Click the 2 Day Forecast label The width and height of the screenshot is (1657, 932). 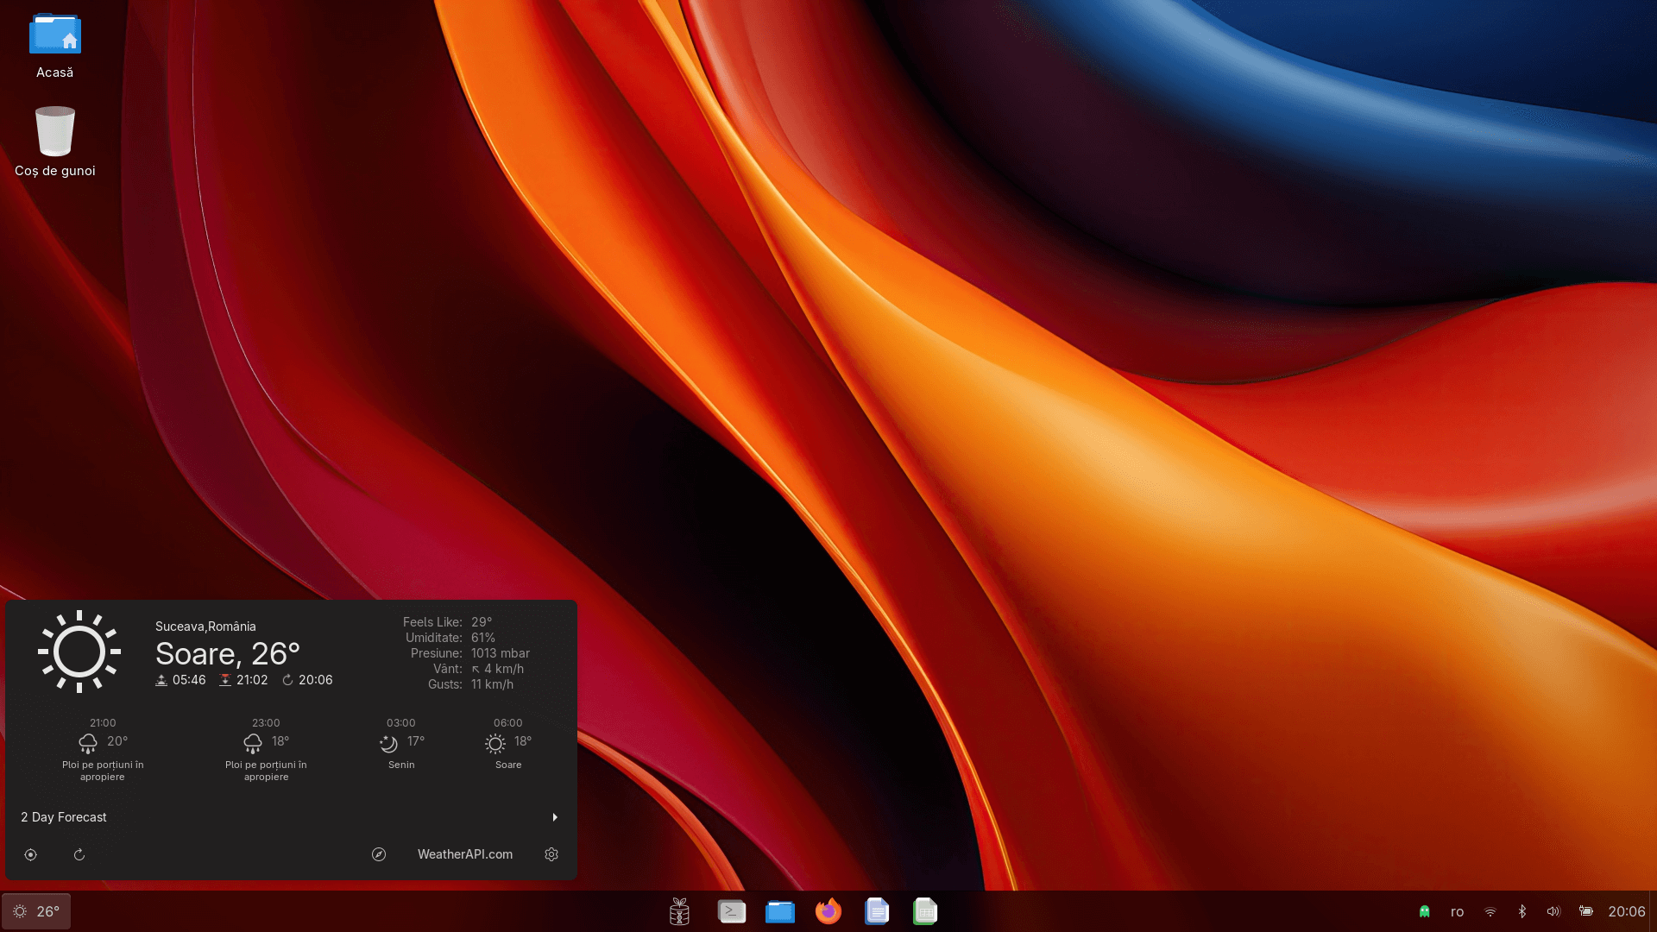[64, 817]
